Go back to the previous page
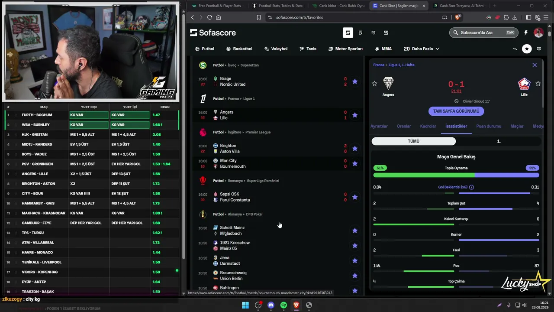This screenshot has height=312, width=554. 193,17
